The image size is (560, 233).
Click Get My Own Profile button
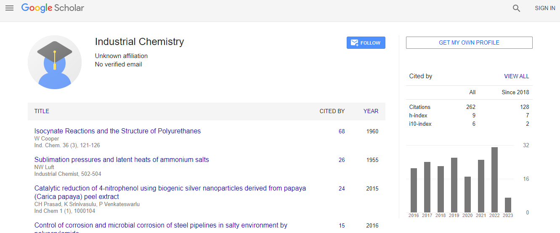click(x=469, y=42)
